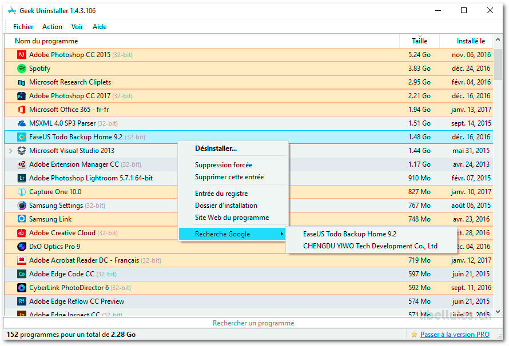Click the Samsung Link icon
Viewport: 509px width, 346px height.
[x=21, y=219]
